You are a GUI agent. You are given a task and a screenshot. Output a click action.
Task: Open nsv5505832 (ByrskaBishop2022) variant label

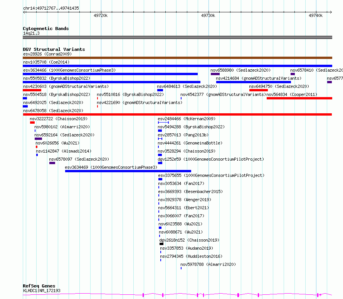coord(56,78)
